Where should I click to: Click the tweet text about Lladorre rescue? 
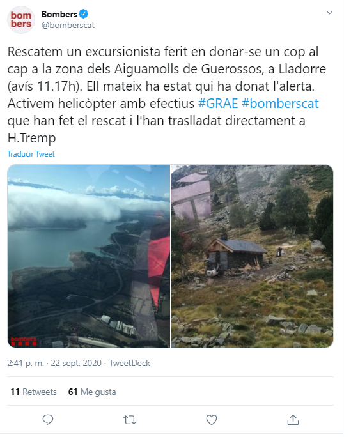(166, 95)
